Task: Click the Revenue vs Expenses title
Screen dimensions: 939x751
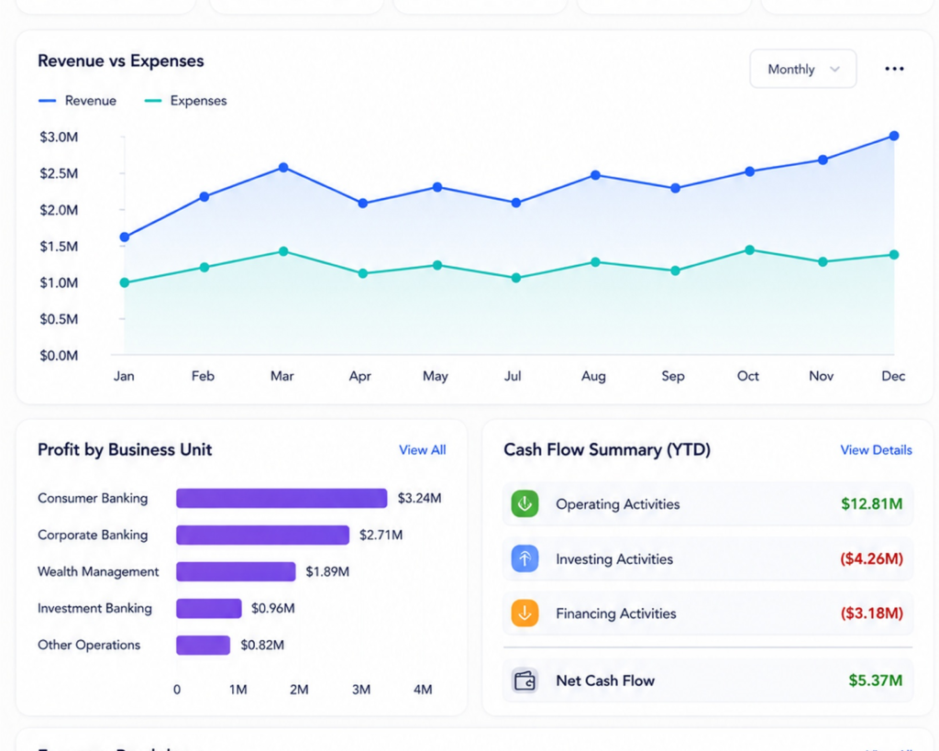Action: [x=120, y=61]
